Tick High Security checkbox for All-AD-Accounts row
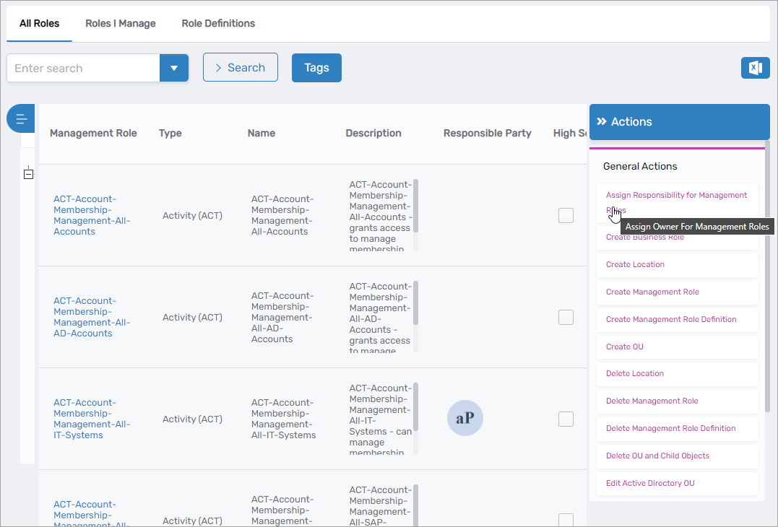 coord(566,317)
